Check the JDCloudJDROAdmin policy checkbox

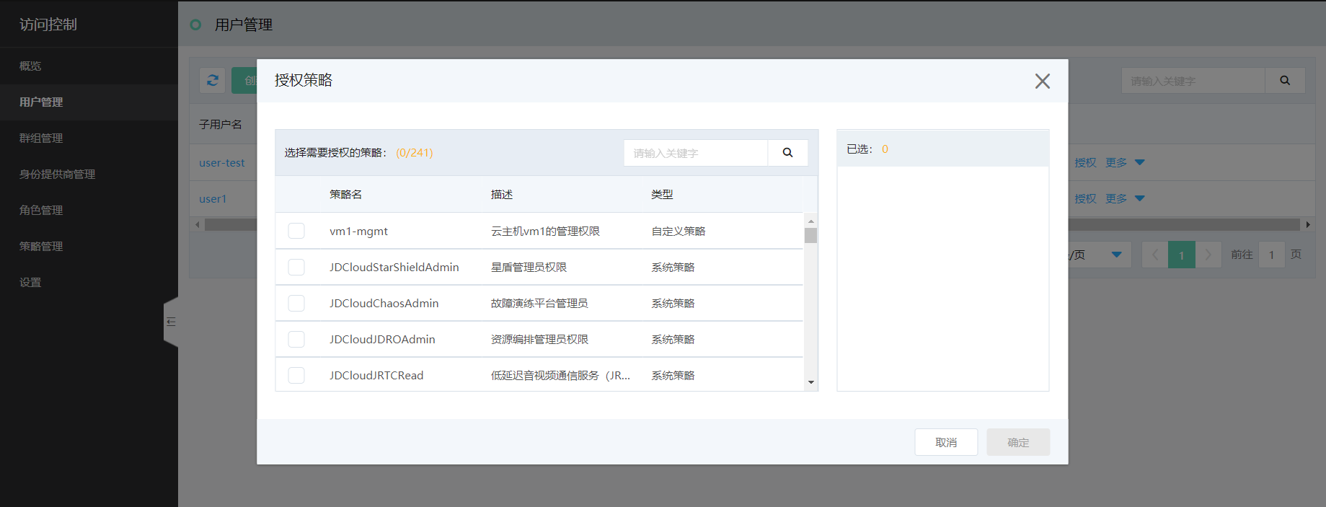tap(296, 339)
